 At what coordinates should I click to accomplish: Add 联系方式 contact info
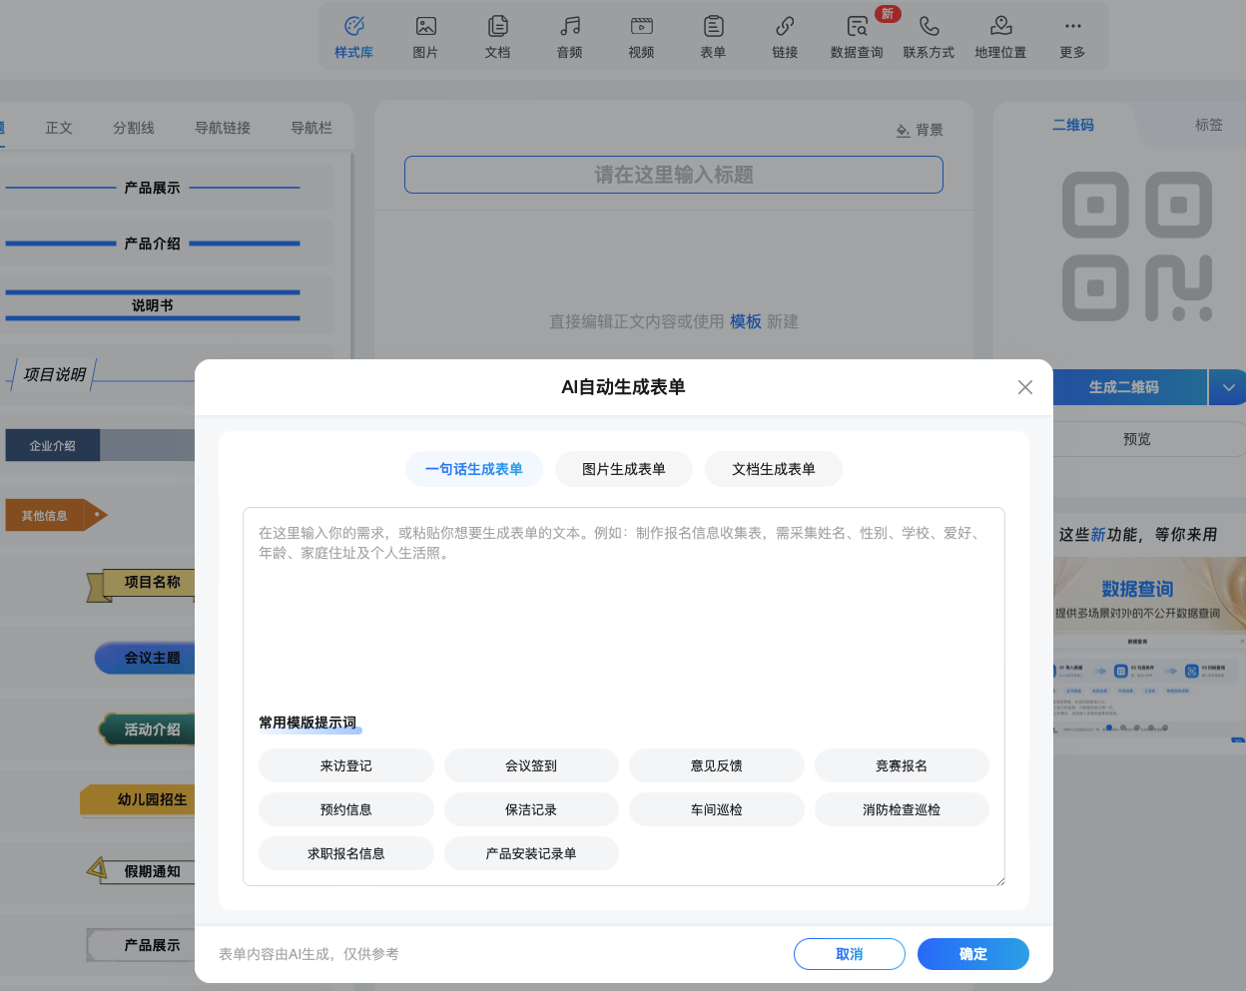[929, 37]
